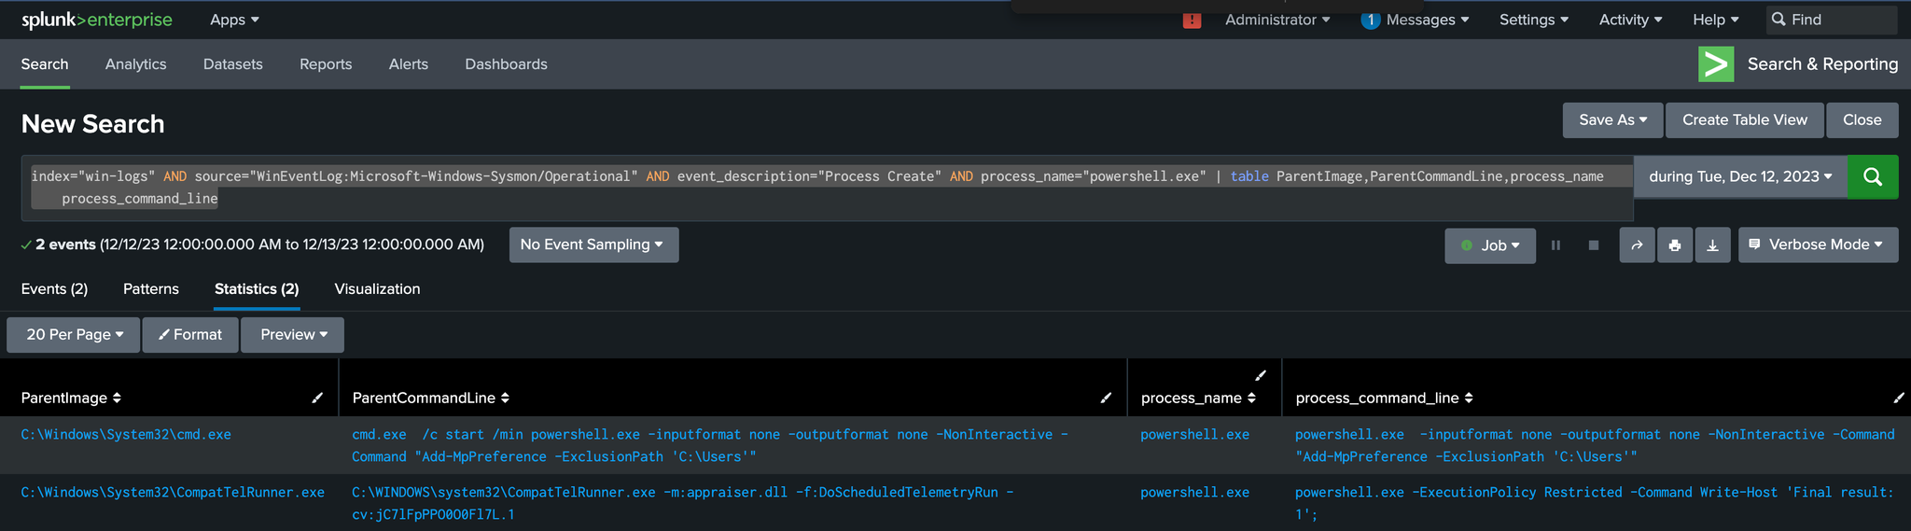
Task: Change the Verbose Mode search mode
Action: 1818,245
